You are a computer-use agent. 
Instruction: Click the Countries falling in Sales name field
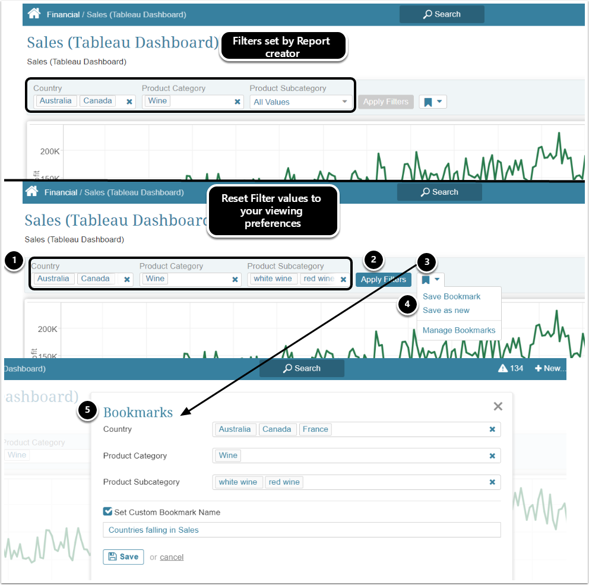pyautogui.click(x=302, y=530)
